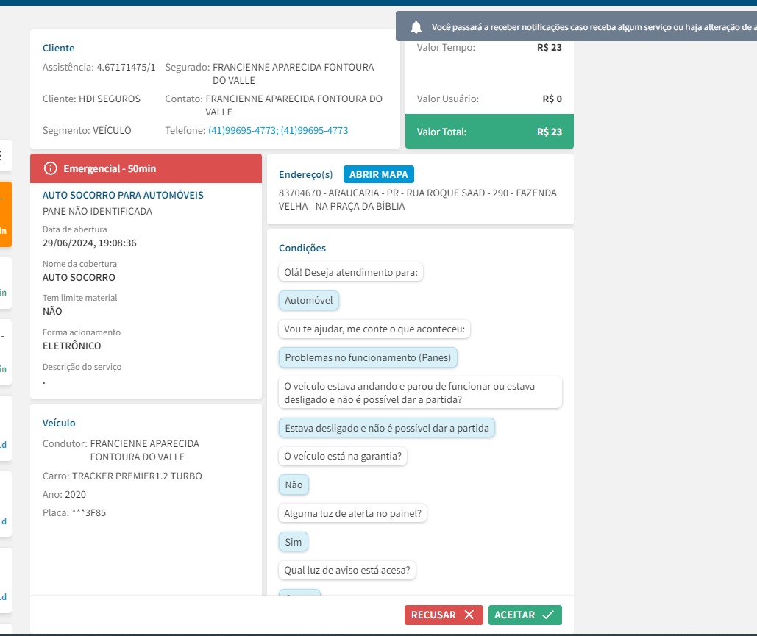Image resolution: width=757 pixels, height=636 pixels.
Task: Click 'Ano: 2020' vehicle year
Action: coord(64,494)
